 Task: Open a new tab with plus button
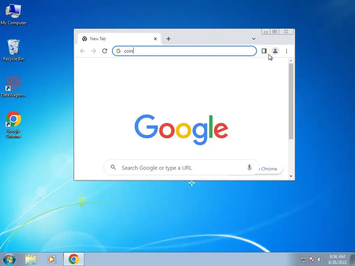point(168,39)
